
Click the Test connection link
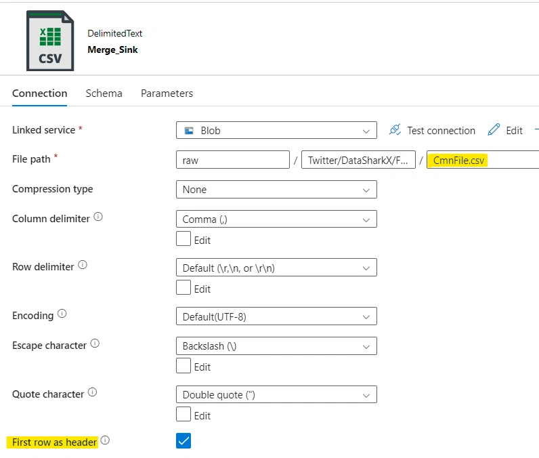[x=441, y=131]
